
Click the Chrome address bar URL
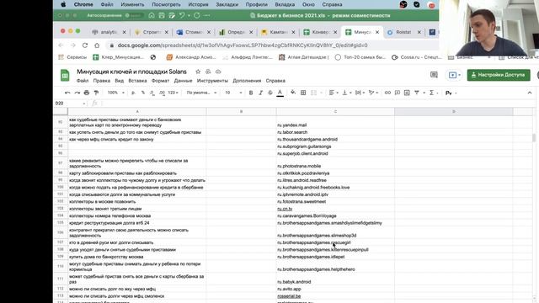(x=243, y=45)
